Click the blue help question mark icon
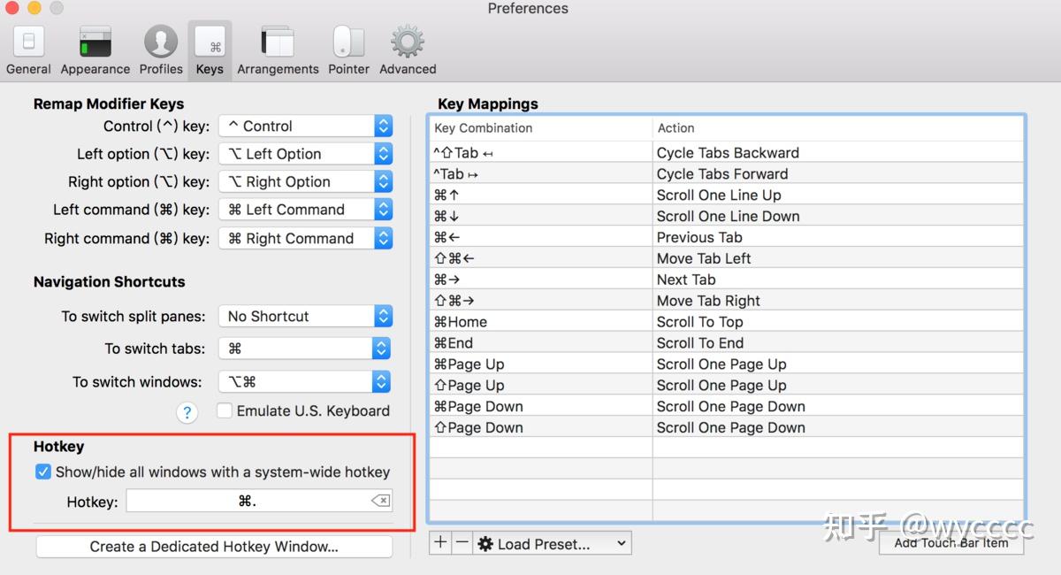This screenshot has height=575, width=1061. 187,412
